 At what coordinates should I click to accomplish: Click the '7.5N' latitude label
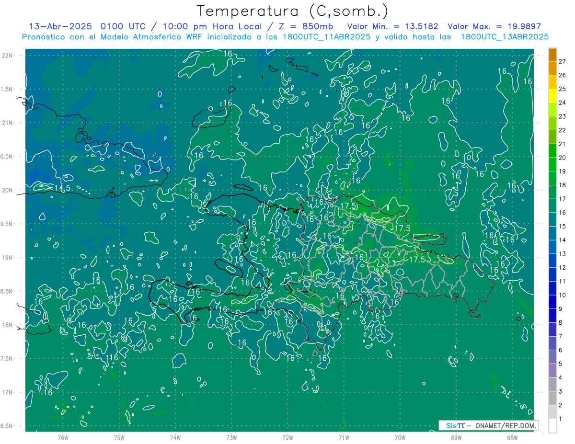[7, 359]
